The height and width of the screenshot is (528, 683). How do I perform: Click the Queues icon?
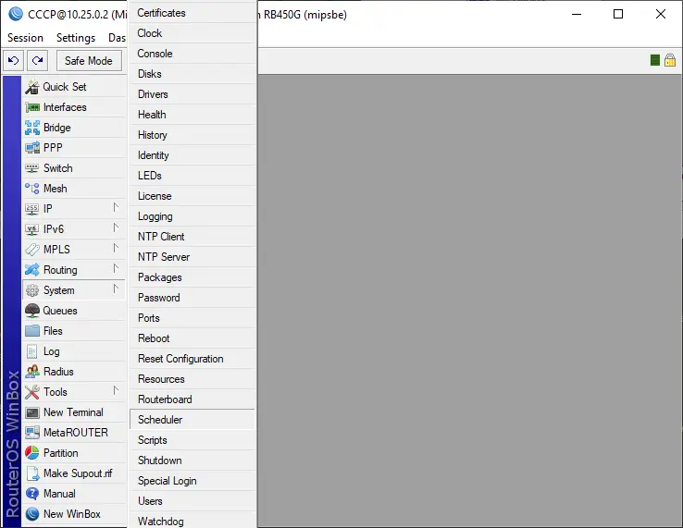32,311
